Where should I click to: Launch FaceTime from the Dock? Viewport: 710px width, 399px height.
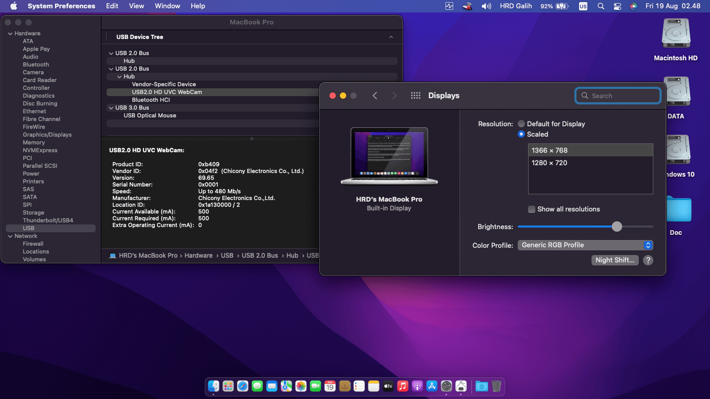tap(315, 386)
